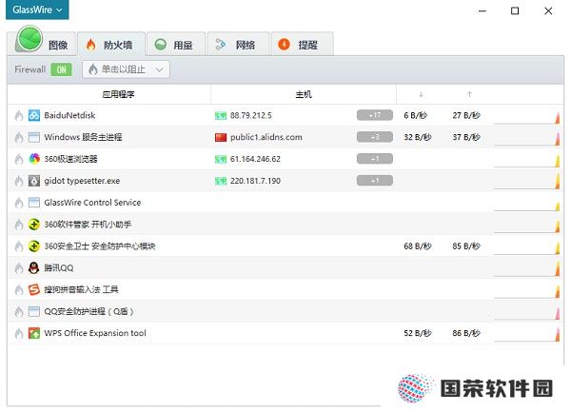This screenshot has height=413, width=571.
Task: Sort by download arrow column header
Action: (421, 95)
